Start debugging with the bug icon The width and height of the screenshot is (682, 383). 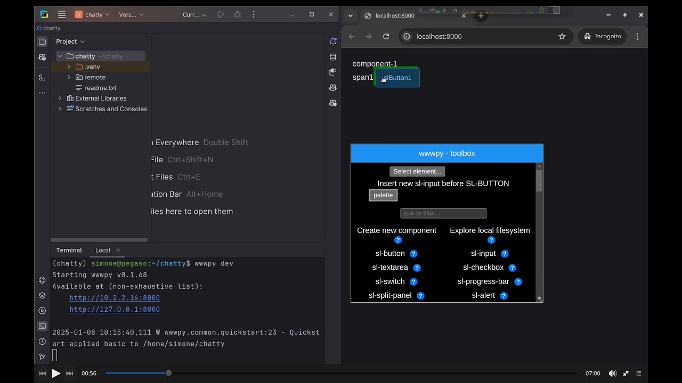click(x=238, y=15)
